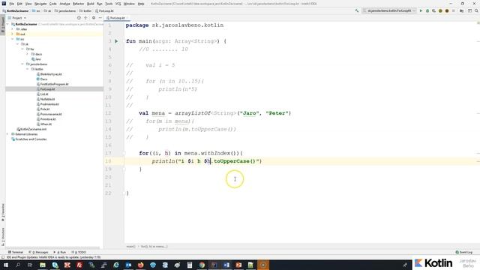Open the Run tool window button
This screenshot has width=480, height=270.
pos(60,252)
